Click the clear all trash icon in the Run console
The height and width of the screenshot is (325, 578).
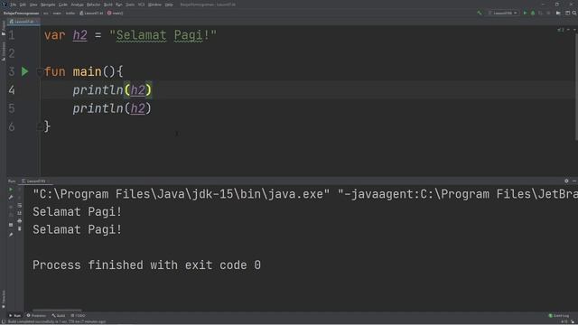[20, 228]
